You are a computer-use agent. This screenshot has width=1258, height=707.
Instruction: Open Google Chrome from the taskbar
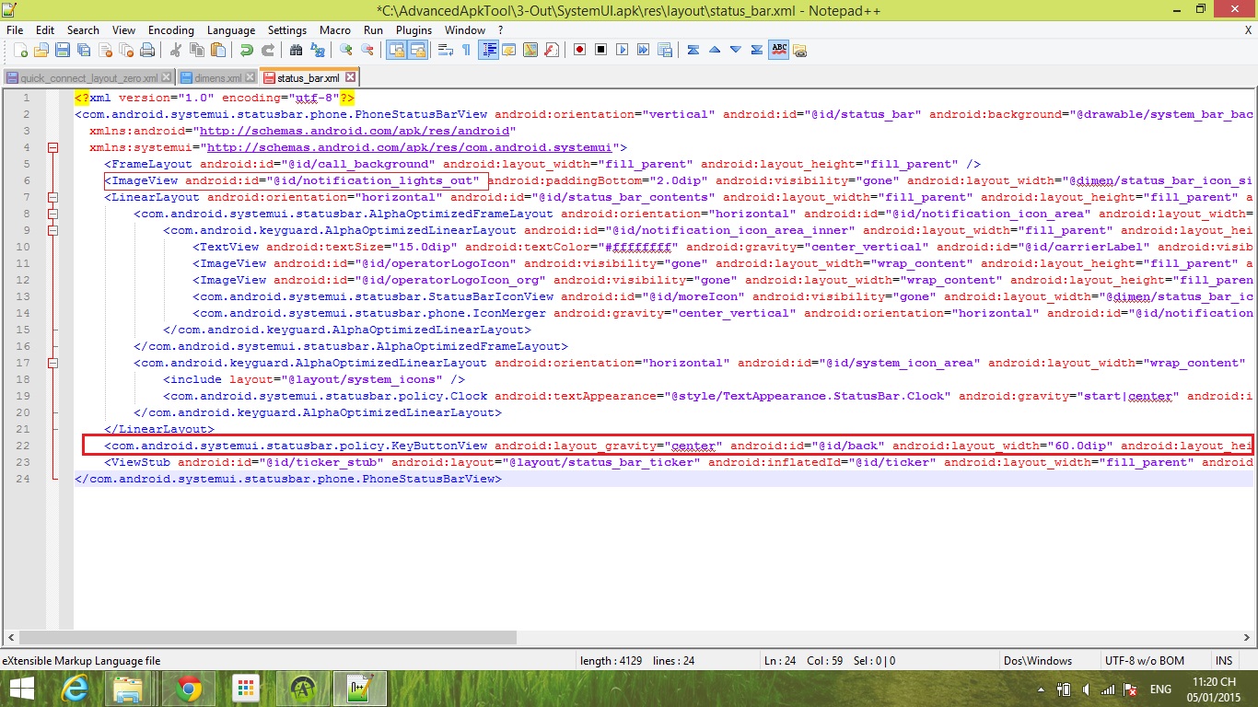point(189,689)
